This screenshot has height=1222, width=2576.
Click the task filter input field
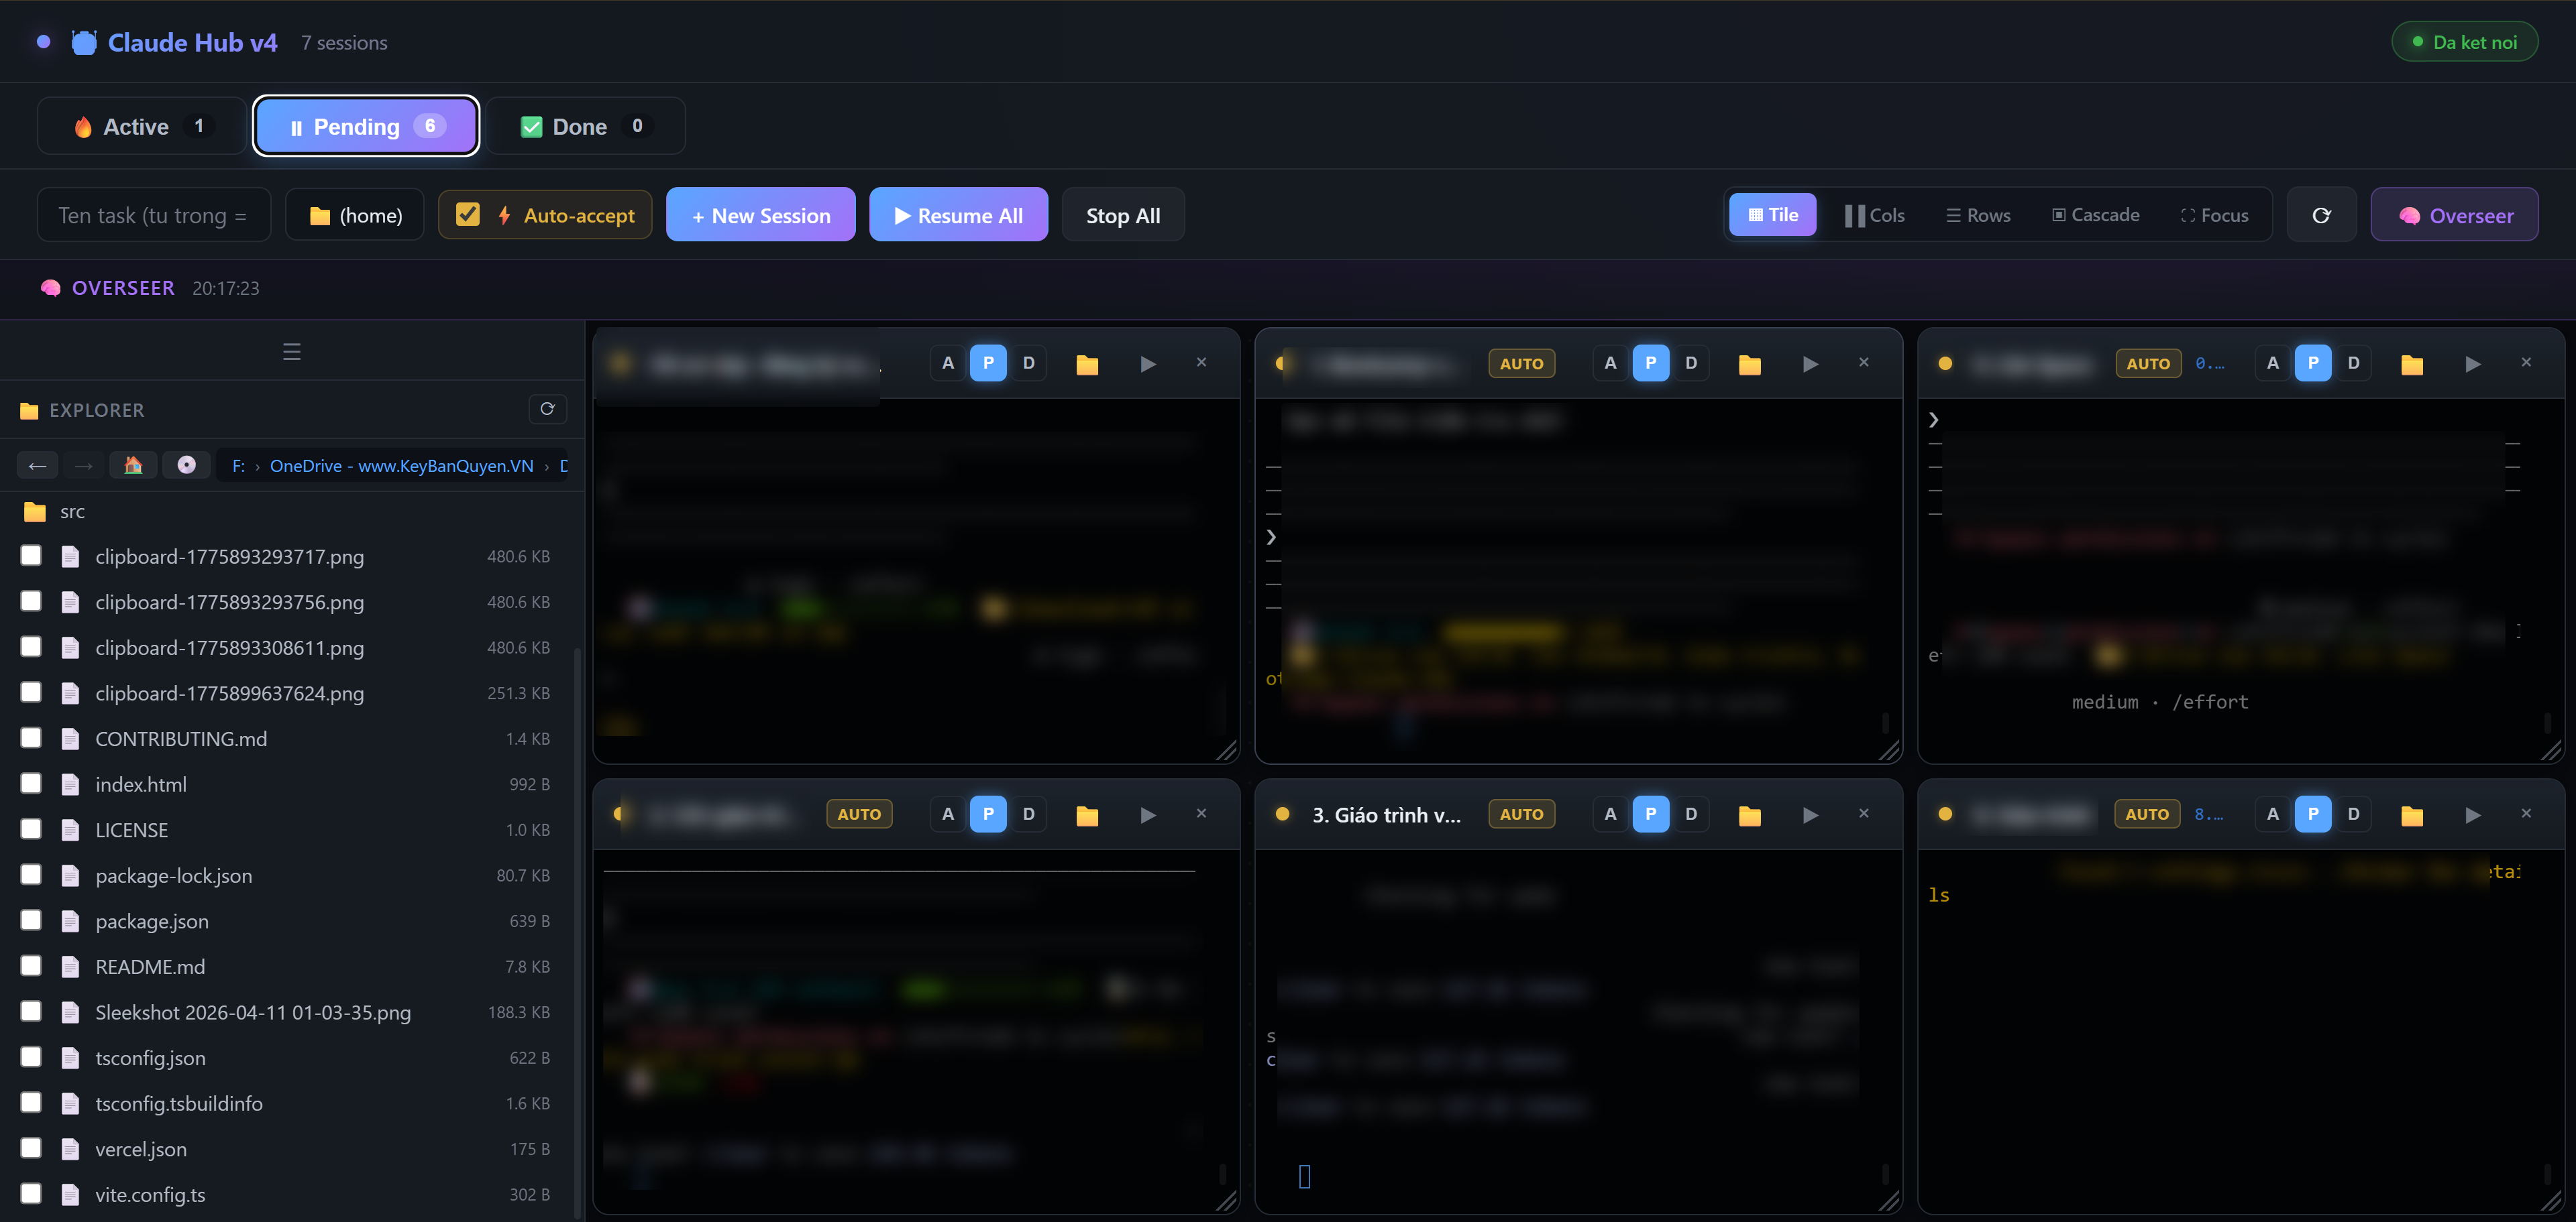[x=154, y=214]
